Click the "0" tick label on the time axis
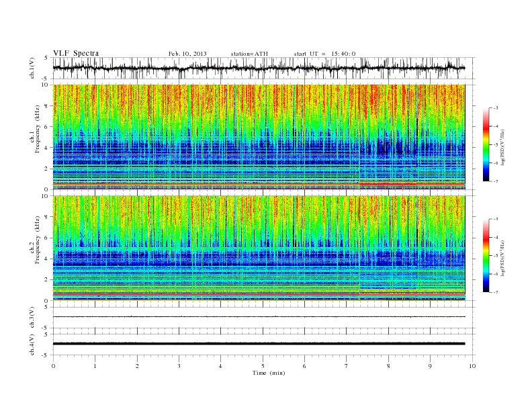This screenshot has width=532, height=411. click(53, 366)
